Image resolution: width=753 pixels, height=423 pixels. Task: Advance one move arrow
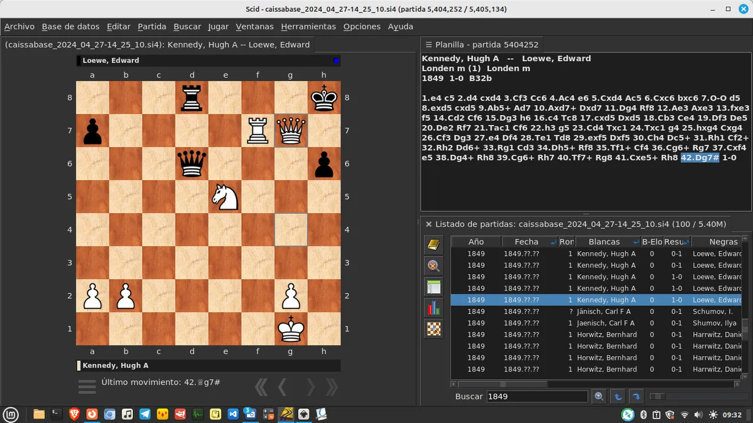[x=311, y=387]
